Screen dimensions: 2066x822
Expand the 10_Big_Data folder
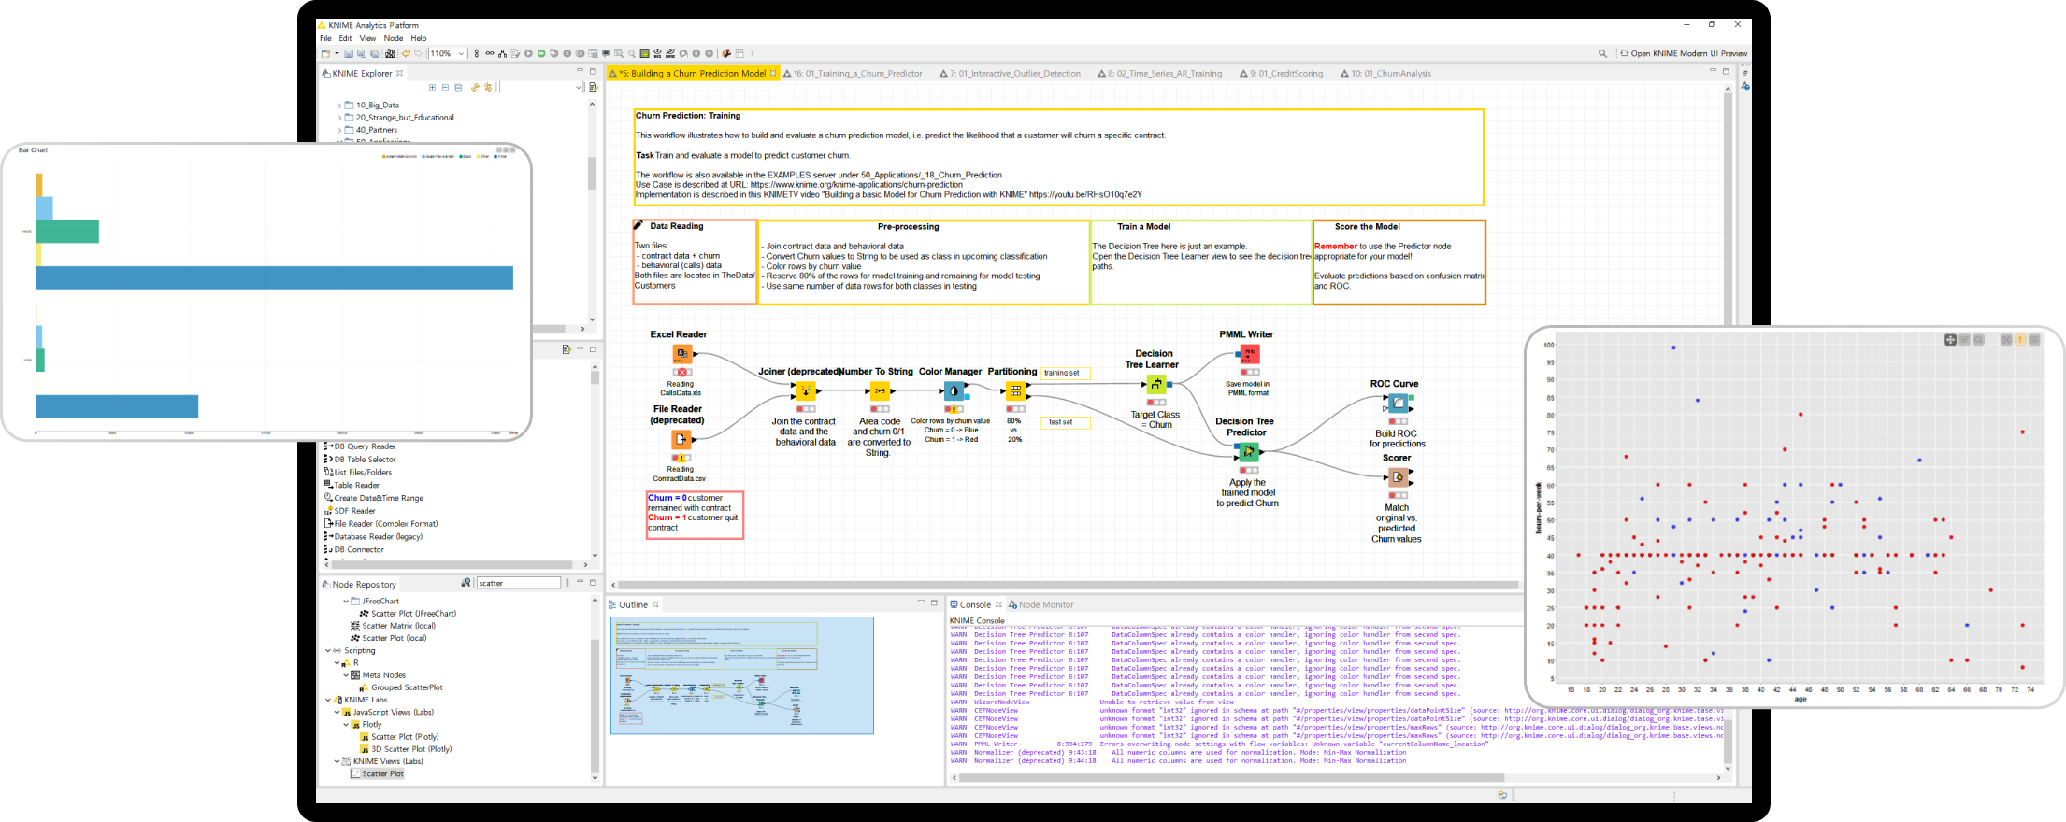[x=339, y=106]
